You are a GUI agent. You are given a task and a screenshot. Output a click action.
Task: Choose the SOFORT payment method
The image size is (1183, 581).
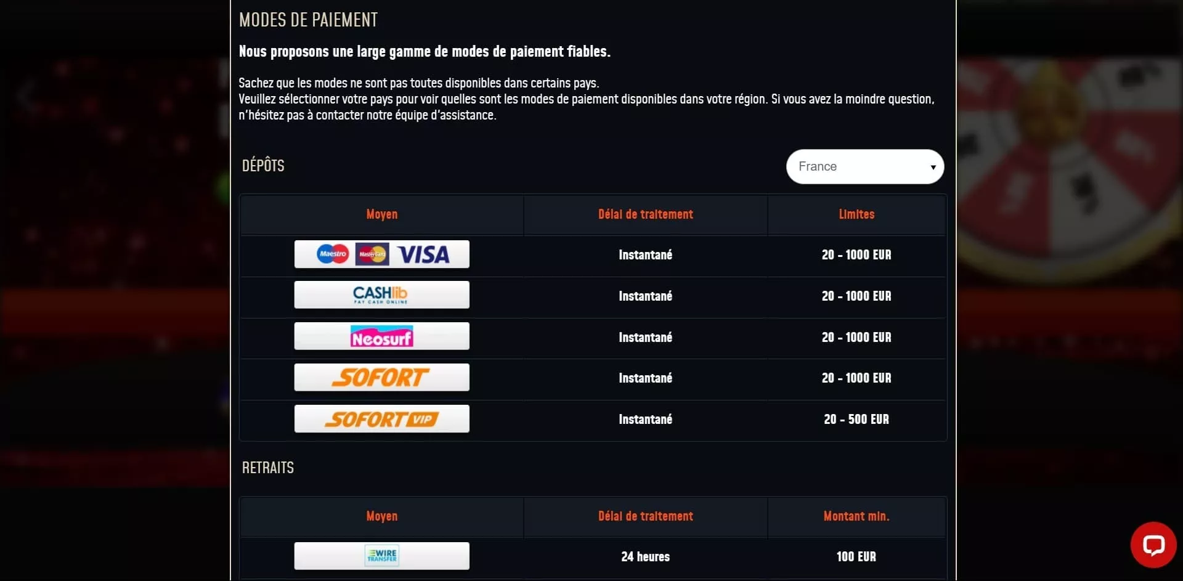point(381,377)
